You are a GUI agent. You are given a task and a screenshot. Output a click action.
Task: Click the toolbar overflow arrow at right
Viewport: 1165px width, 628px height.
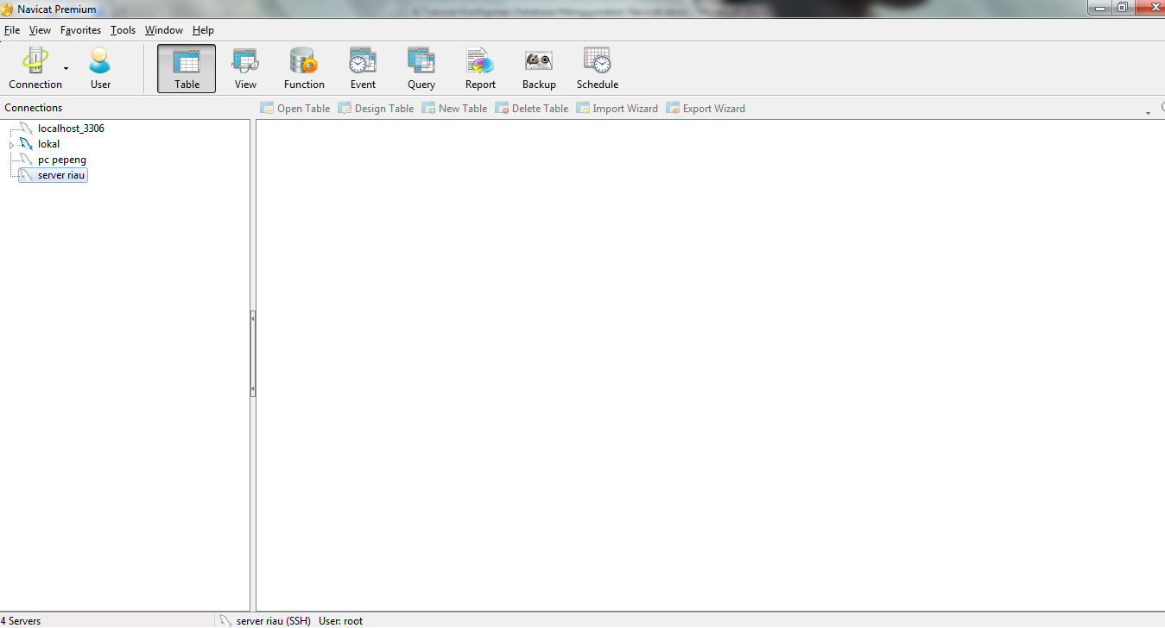[1148, 112]
